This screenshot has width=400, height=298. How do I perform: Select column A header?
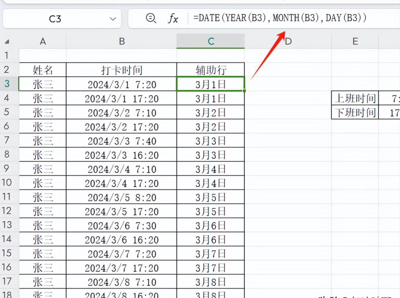click(43, 41)
